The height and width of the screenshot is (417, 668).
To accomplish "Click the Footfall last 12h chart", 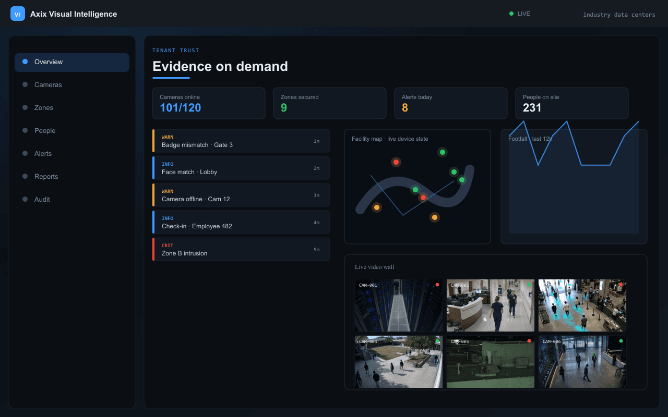I will [574, 187].
